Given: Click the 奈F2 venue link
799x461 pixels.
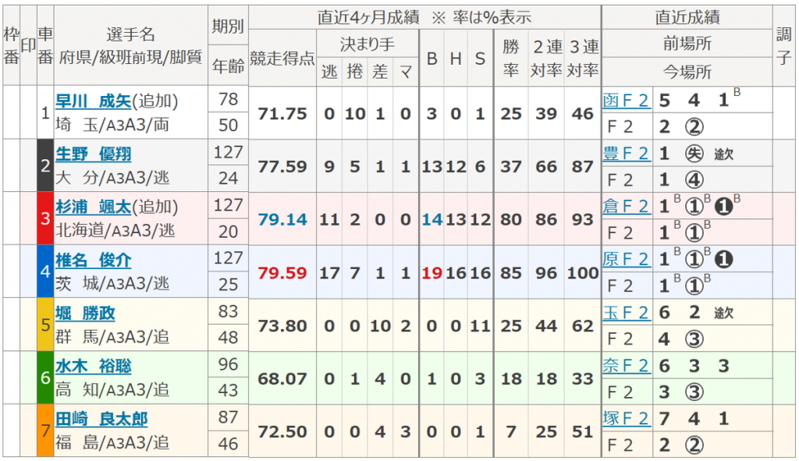Looking at the screenshot, I should (x=626, y=366).
